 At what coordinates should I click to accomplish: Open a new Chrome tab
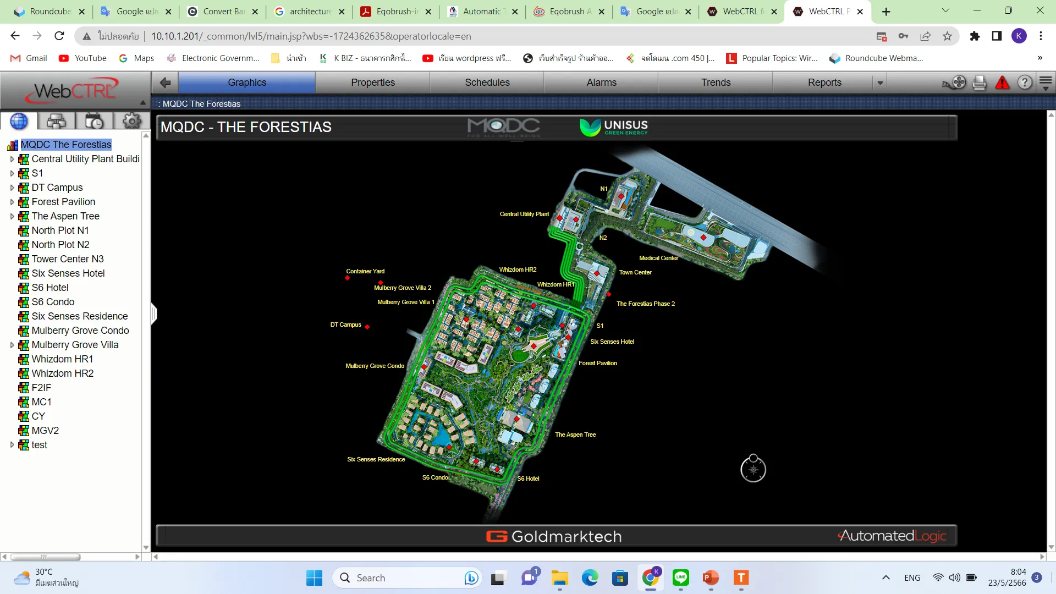tap(886, 12)
